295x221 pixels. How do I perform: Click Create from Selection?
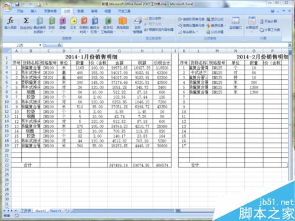point(159,30)
